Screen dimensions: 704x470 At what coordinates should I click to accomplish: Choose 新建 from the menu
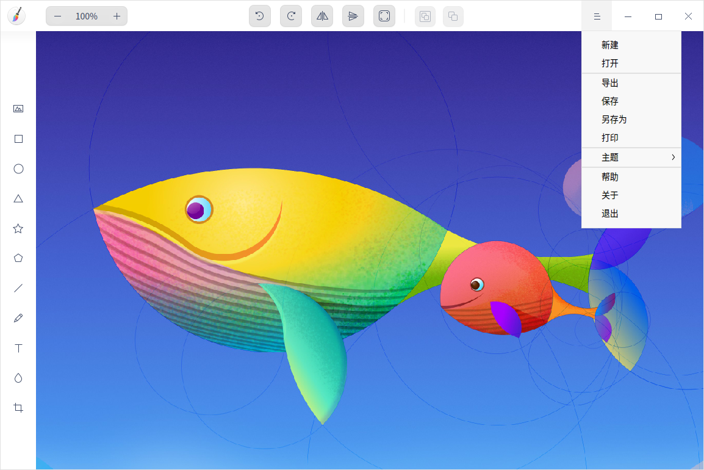(x=631, y=45)
